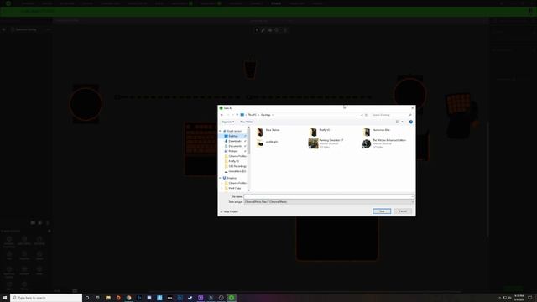537x302 pixels.
Task: Select The Witcher Enhanced Edition shortcut
Action: (384, 143)
